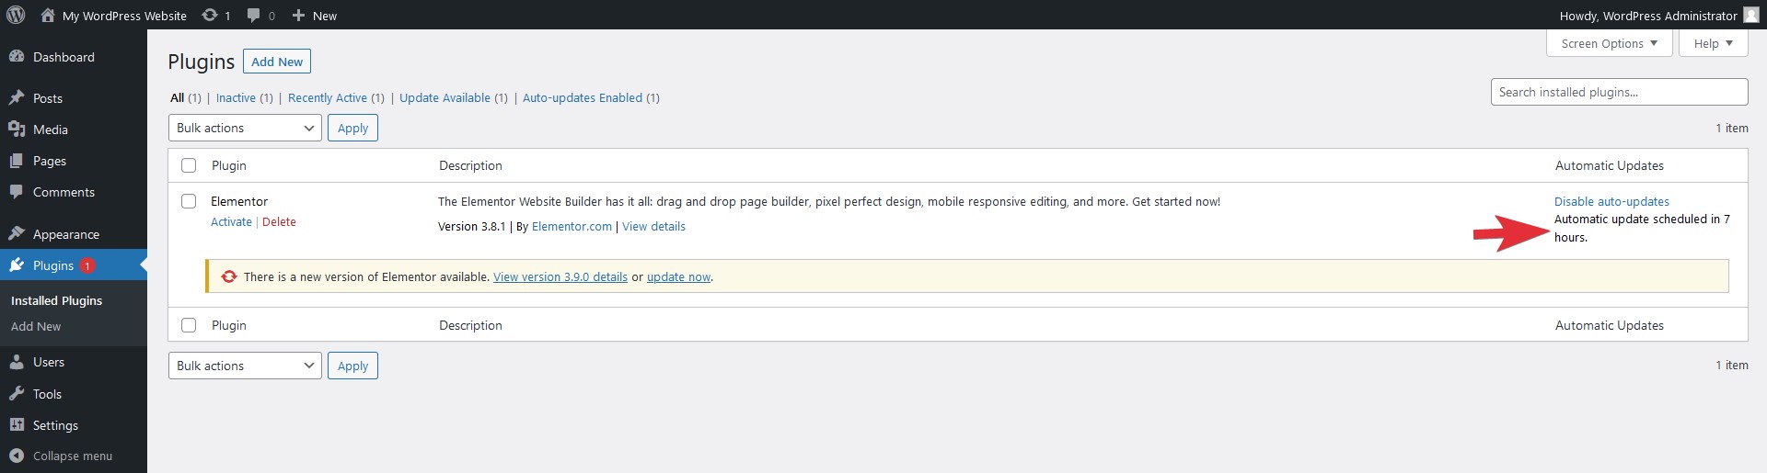Viewport: 1767px width, 473px height.
Task: Open bottom Bulk actions dropdown
Action: pyautogui.click(x=245, y=366)
